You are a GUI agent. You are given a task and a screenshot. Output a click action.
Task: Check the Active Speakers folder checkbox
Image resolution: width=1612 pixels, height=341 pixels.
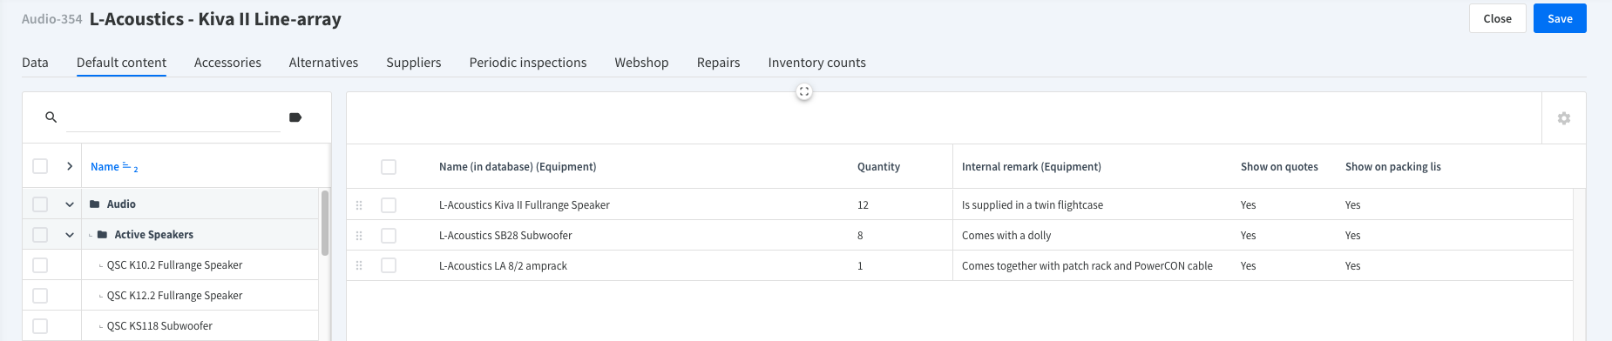coord(40,235)
